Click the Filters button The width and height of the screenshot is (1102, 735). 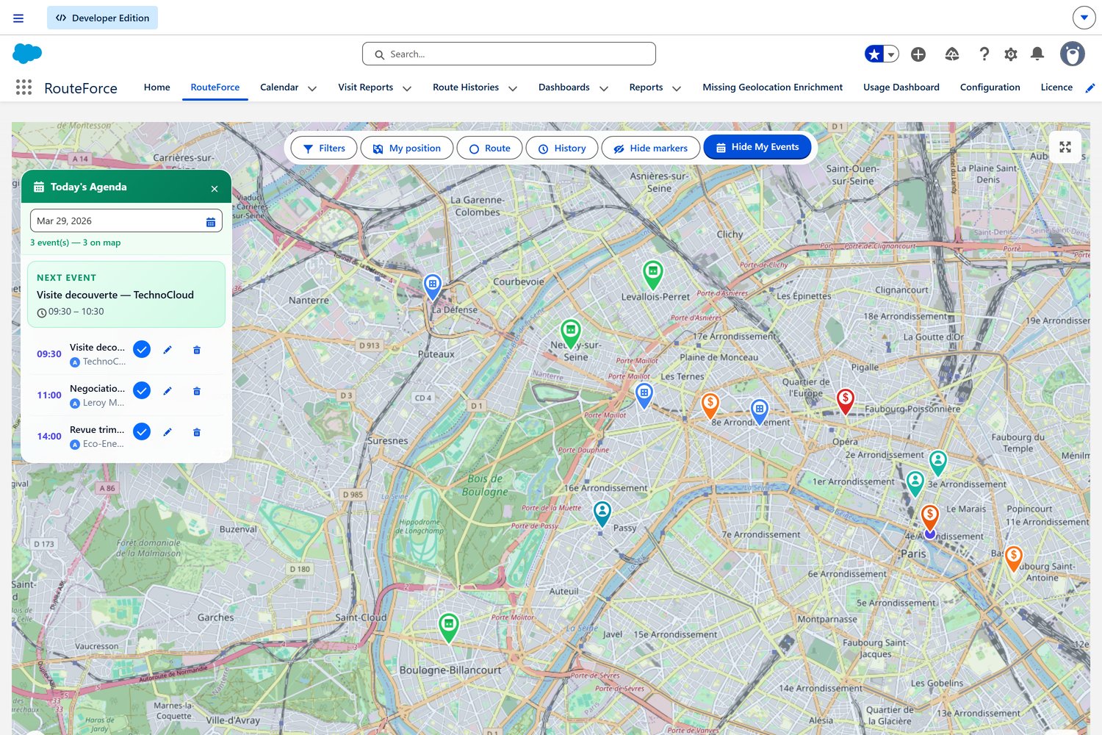point(324,148)
